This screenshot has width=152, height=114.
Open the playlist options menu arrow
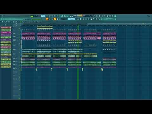[x=1, y=22]
